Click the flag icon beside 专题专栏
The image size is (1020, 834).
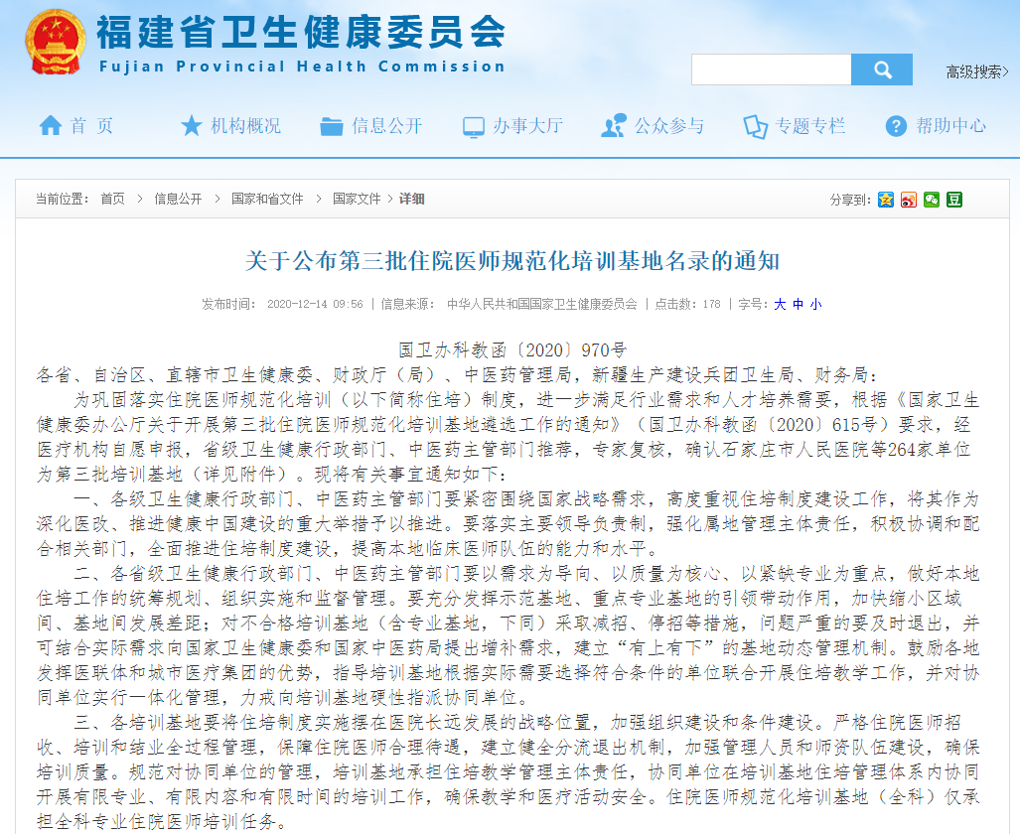tap(753, 125)
